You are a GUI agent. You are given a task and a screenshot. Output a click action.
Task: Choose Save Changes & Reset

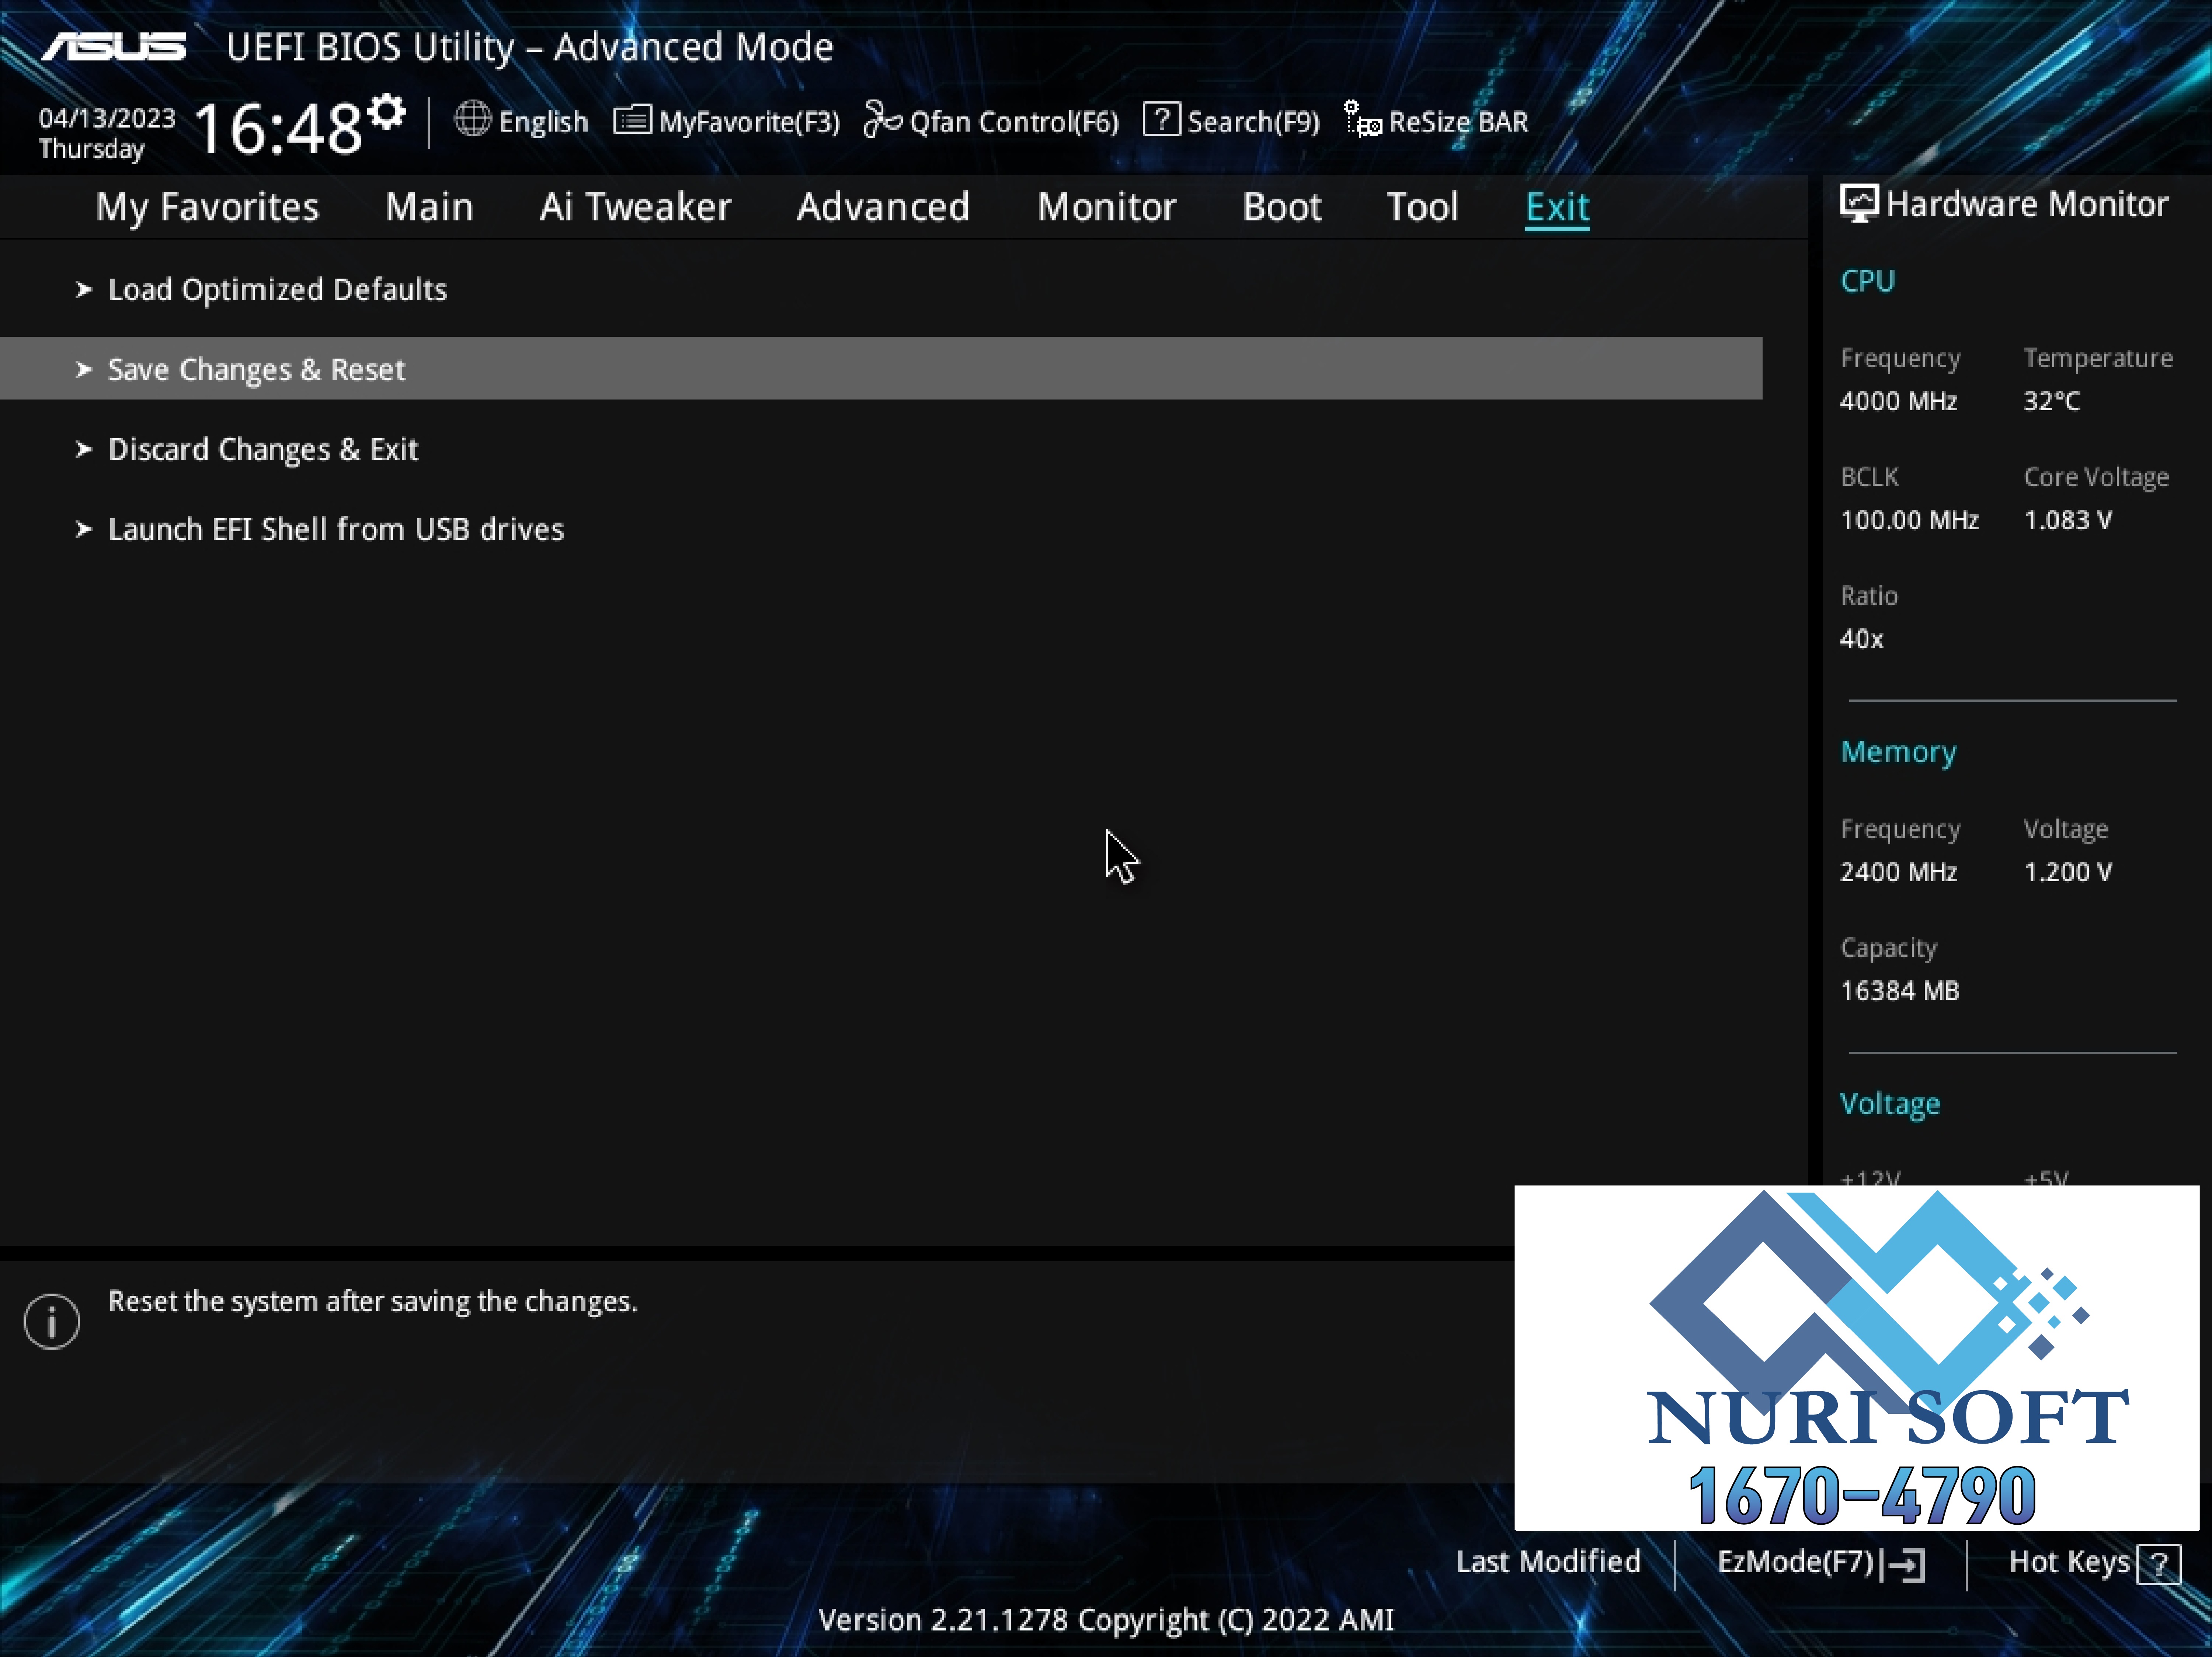pyautogui.click(x=881, y=369)
